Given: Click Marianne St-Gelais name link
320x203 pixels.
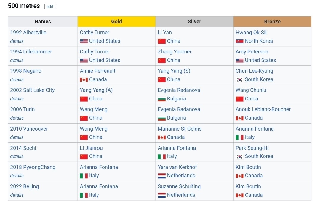Looking at the screenshot, I should coord(179,129).
